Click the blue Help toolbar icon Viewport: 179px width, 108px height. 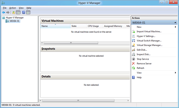pos(24,12)
